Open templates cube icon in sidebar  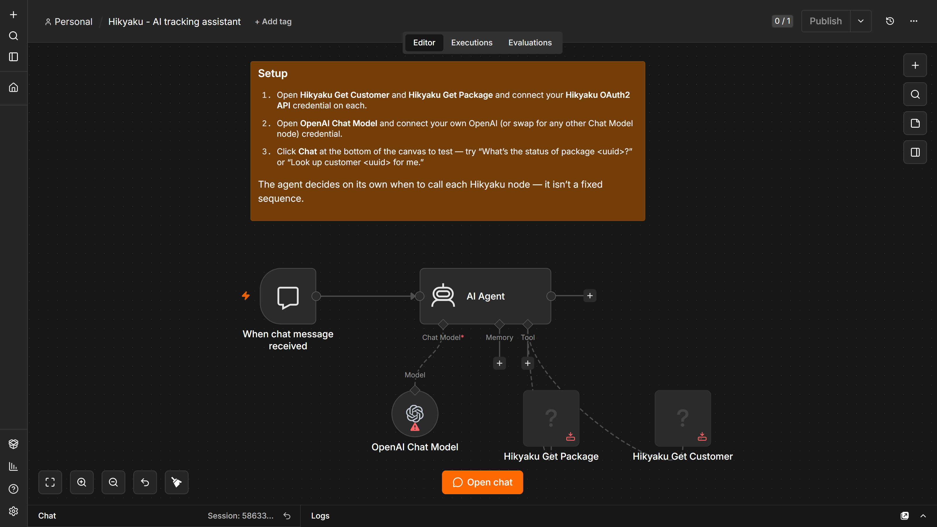(x=13, y=444)
